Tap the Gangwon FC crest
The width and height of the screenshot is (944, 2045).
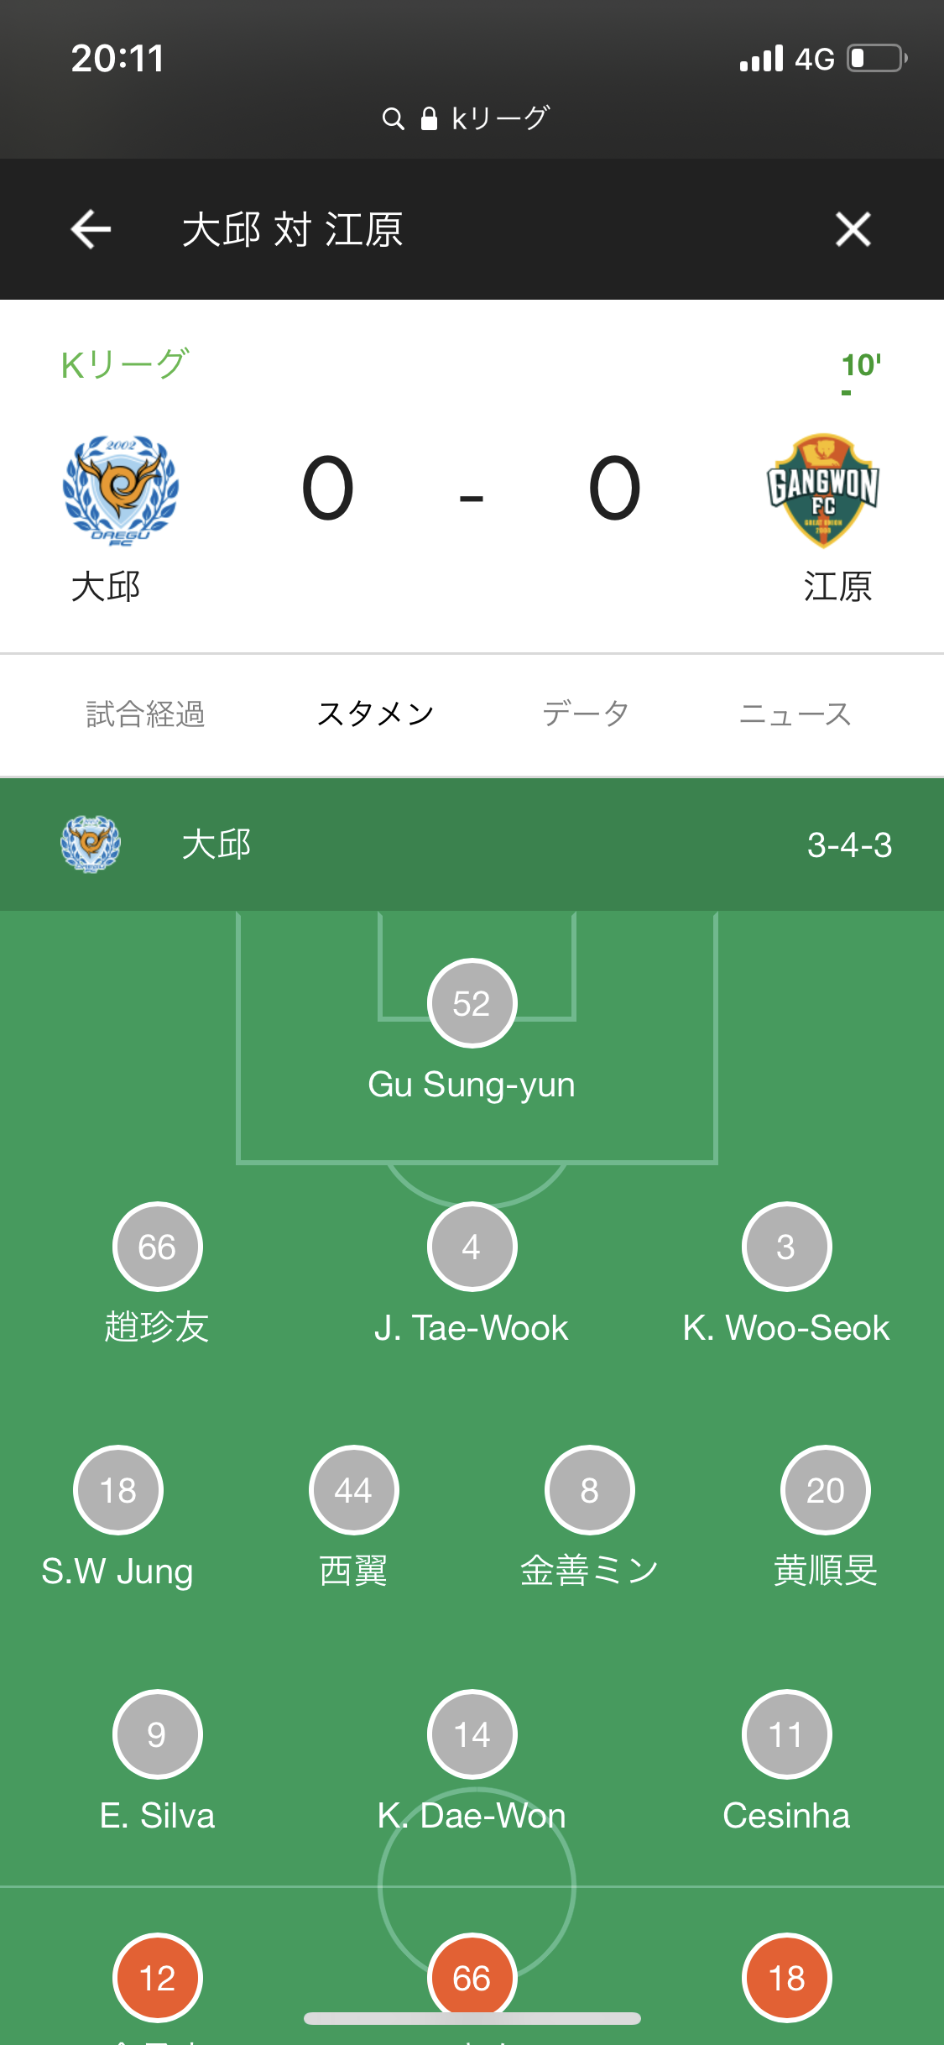[823, 491]
